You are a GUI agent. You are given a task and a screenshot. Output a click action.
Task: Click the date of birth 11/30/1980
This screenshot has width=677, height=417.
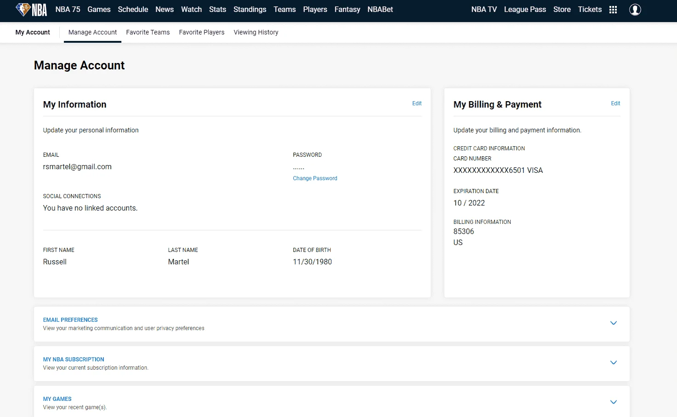click(312, 262)
